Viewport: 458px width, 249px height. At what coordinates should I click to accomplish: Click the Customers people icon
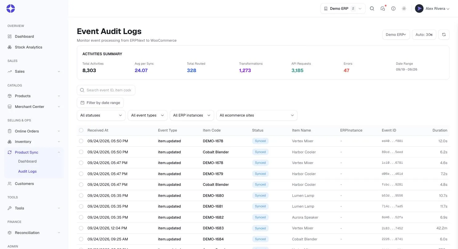pyautogui.click(x=10, y=184)
